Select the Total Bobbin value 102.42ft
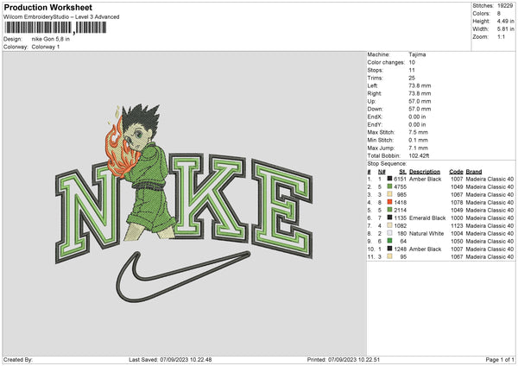This screenshot has width=518, height=366. [419, 155]
